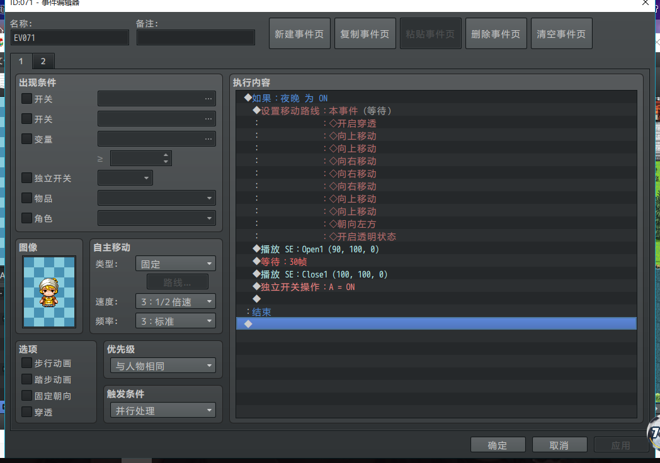Open the 速度 dropdown showing 1/2倍速
Image resolution: width=660 pixels, height=463 pixels.
[176, 301]
